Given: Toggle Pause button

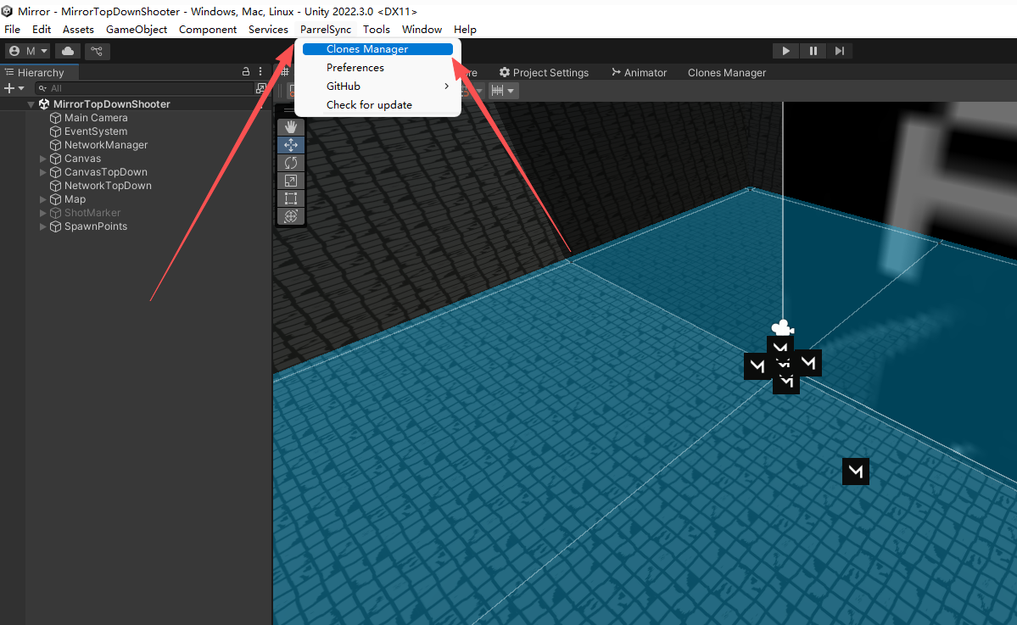Looking at the screenshot, I should 813,51.
